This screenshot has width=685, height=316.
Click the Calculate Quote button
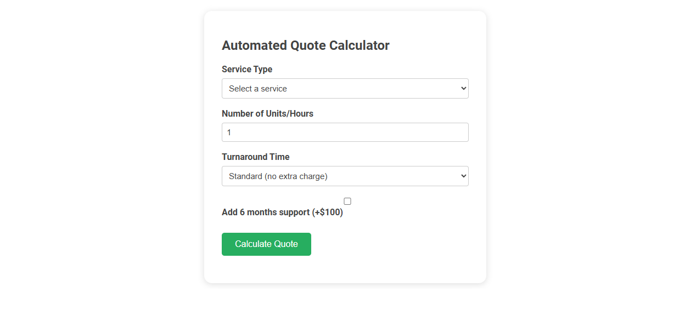266,244
